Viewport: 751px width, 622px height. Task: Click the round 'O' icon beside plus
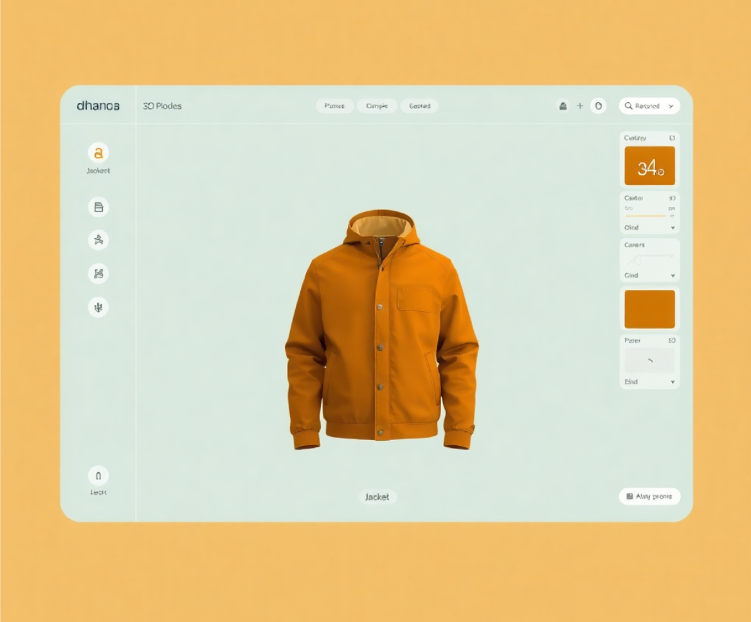coord(598,106)
